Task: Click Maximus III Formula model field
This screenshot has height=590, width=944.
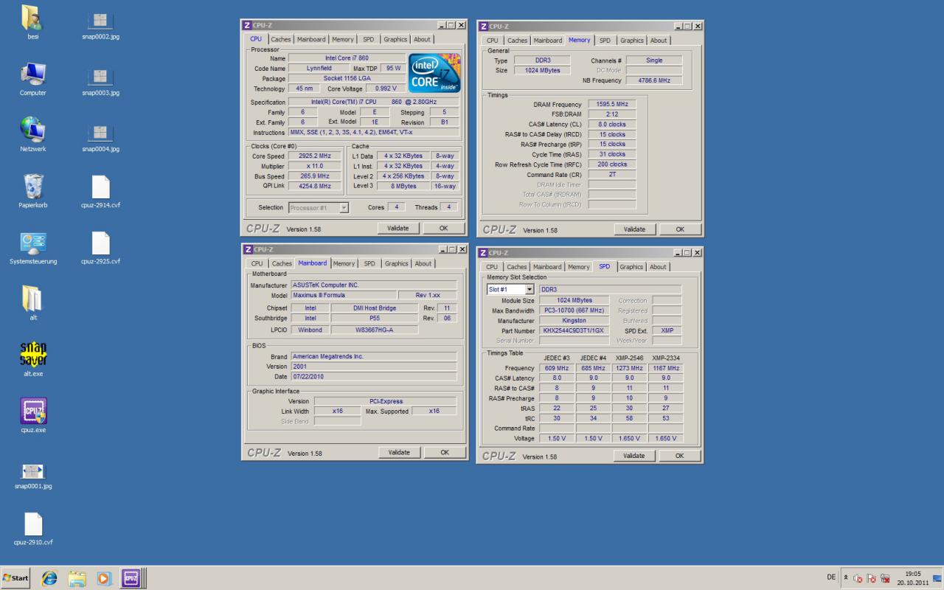Action: coord(343,295)
